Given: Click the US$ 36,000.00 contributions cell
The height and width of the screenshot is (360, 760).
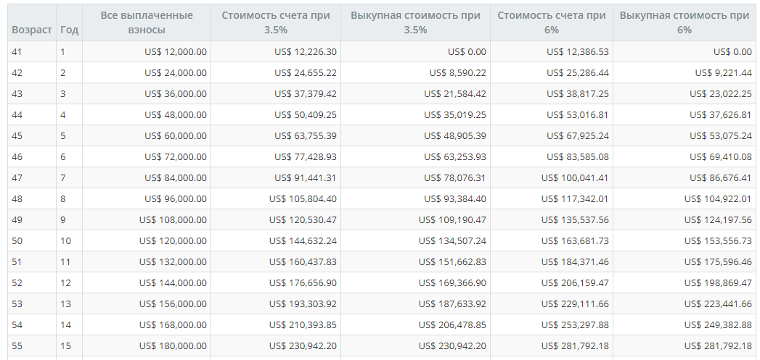Looking at the screenshot, I should point(147,94).
